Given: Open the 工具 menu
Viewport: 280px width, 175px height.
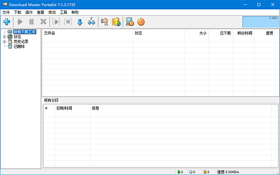Looking at the screenshot, I should click(x=63, y=12).
